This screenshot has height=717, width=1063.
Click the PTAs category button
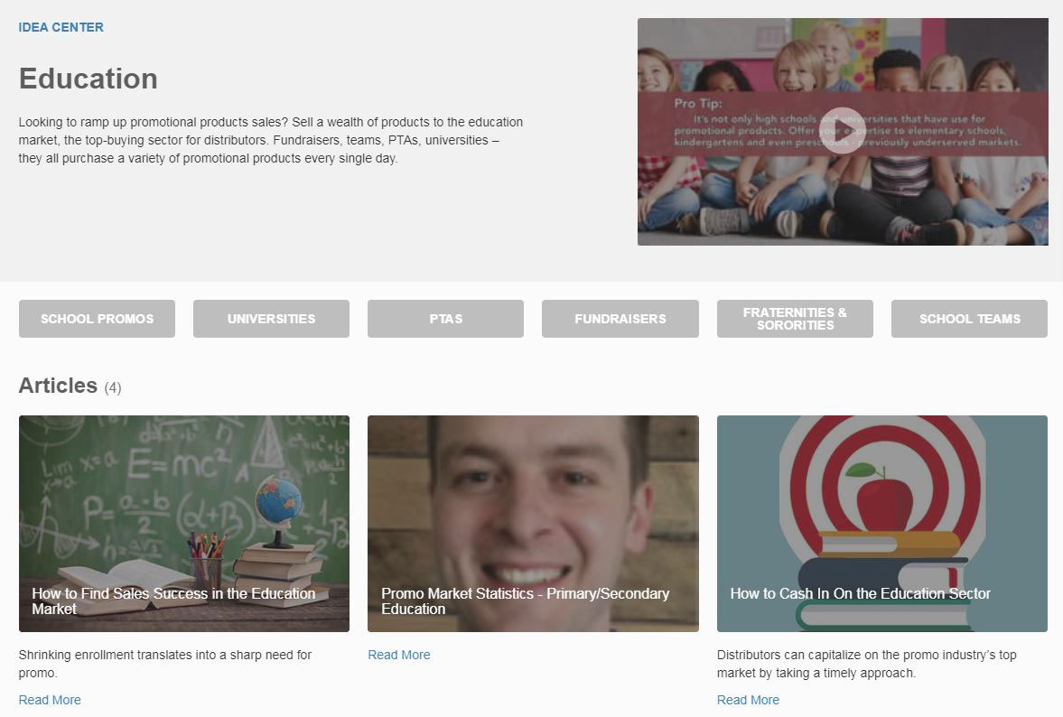pos(445,319)
